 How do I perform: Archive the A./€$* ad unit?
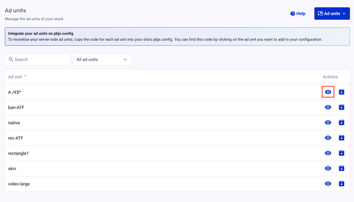[x=341, y=92]
